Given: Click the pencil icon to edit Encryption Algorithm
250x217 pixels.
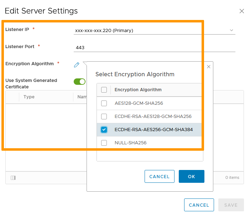Looking at the screenshot, I should tap(77, 64).
